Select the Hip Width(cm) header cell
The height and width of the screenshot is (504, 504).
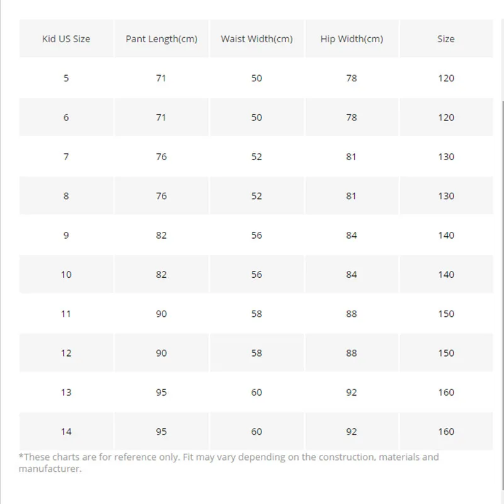coord(352,39)
